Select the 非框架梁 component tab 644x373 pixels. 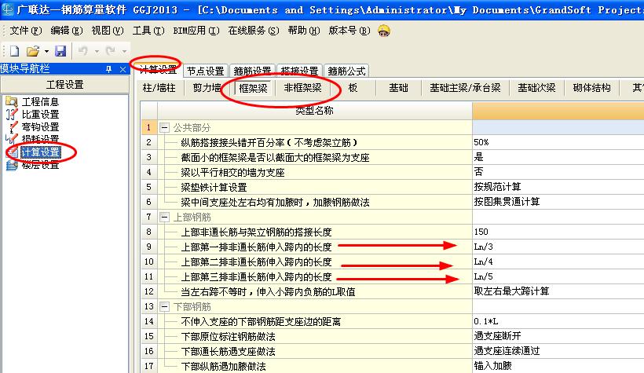[302, 88]
